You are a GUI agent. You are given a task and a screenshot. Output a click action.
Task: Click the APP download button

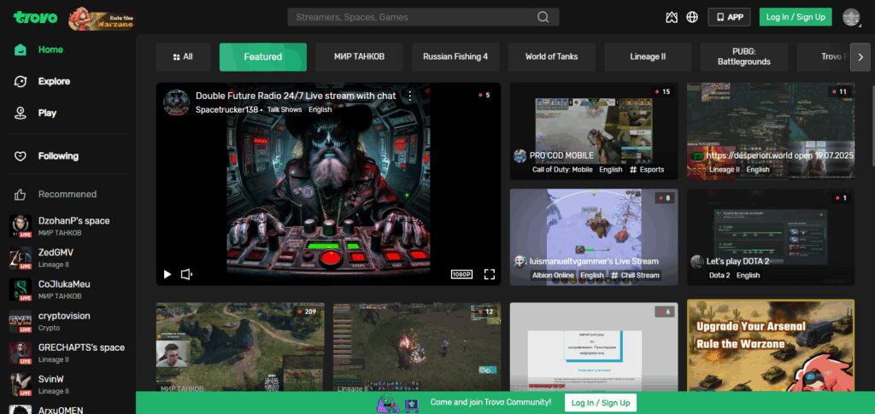(x=730, y=17)
